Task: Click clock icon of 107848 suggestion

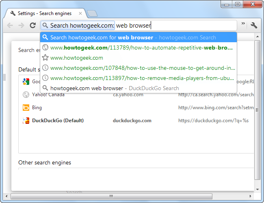Action: tap(45, 68)
